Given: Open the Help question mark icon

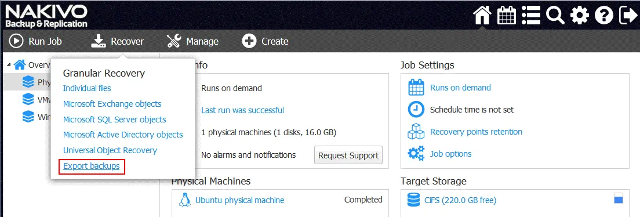Looking at the screenshot, I should 604,16.
